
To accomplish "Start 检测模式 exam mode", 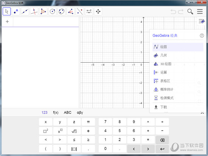I will [x=178, y=98].
